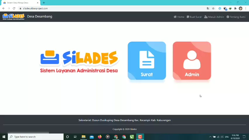Click the Windows taskbar search box
The height and width of the screenshot is (140, 249).
[x=36, y=137]
